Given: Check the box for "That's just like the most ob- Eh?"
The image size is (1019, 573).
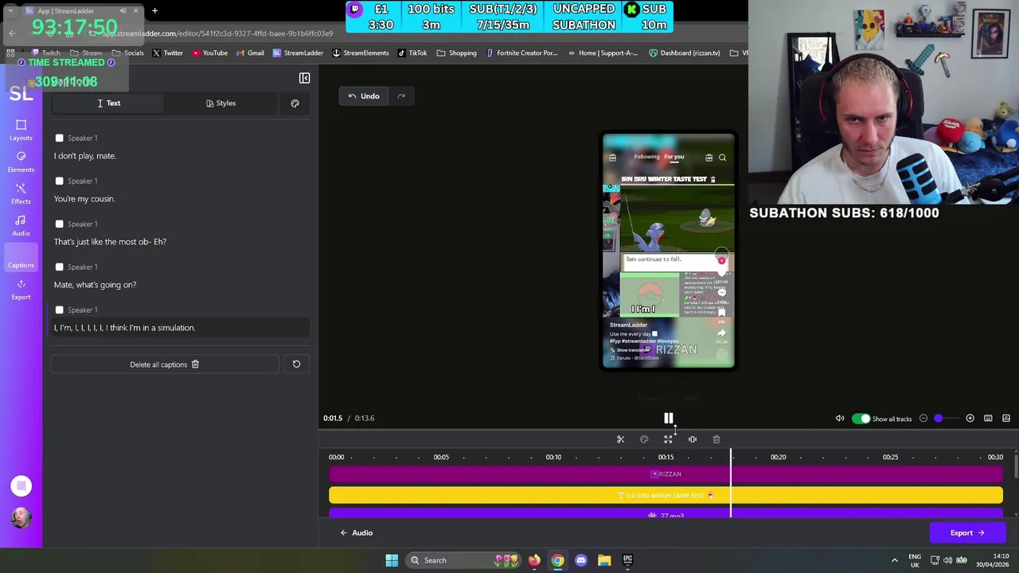Looking at the screenshot, I should [59, 224].
